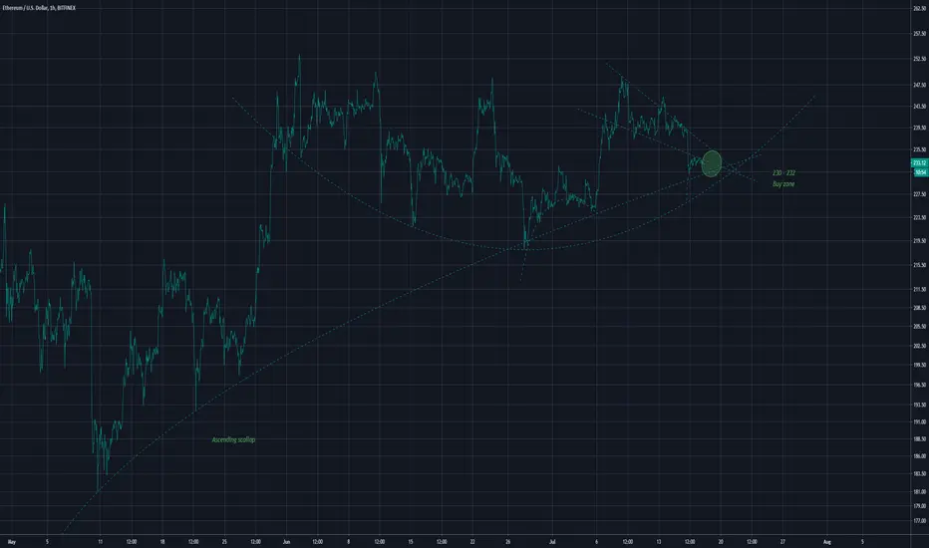
Task: Click the 'Ascending scallop' text annotation
Action: click(x=233, y=439)
